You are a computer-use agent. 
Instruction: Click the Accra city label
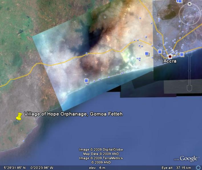click(170, 61)
